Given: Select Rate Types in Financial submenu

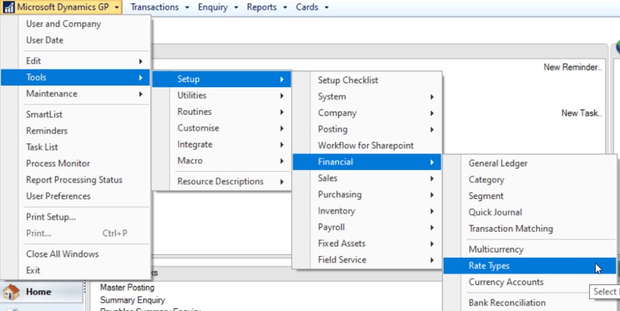Looking at the screenshot, I should coord(488,266).
